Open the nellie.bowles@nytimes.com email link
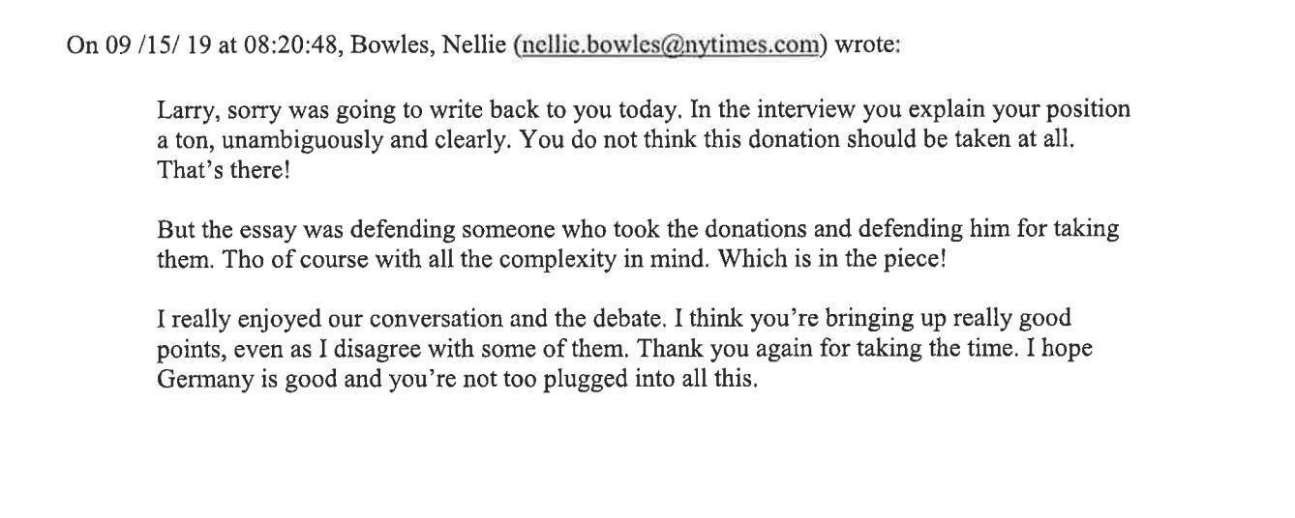 click(671, 46)
